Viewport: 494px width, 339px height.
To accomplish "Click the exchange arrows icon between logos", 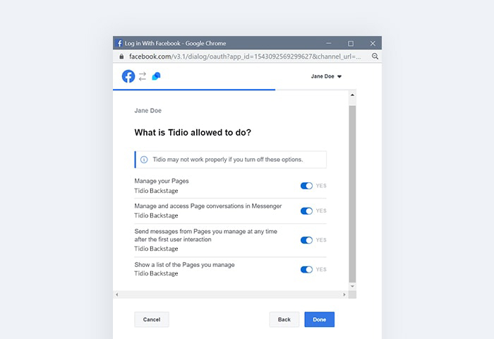I will (143, 76).
